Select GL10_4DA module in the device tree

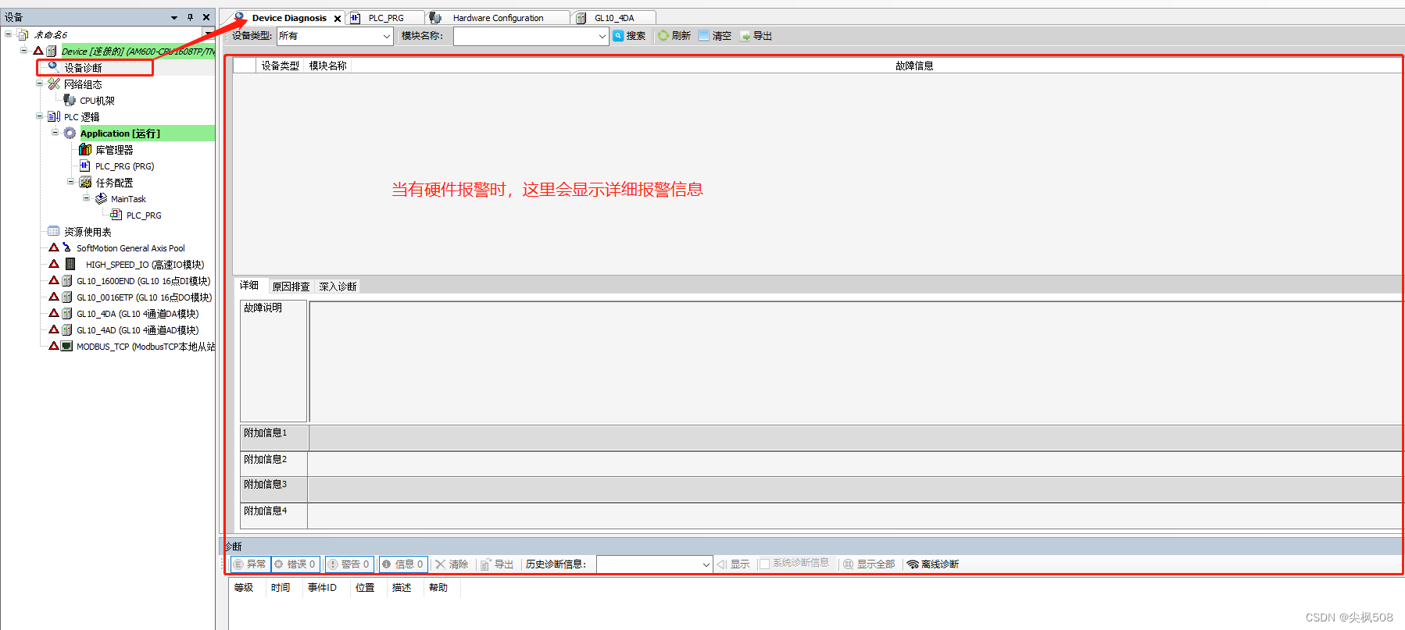point(138,314)
